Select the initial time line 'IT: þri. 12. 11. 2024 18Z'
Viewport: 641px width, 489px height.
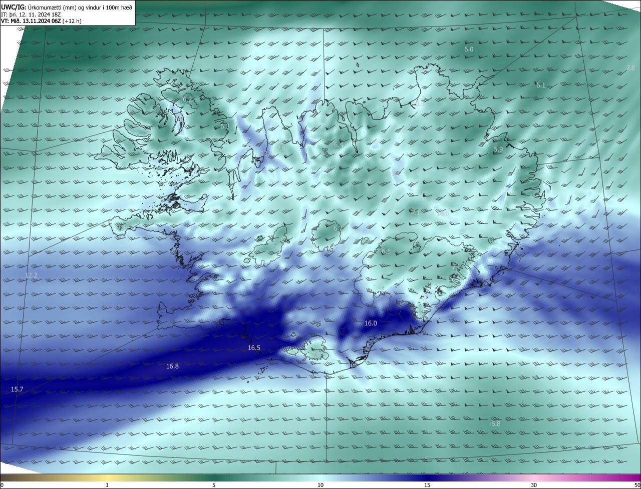click(x=32, y=14)
